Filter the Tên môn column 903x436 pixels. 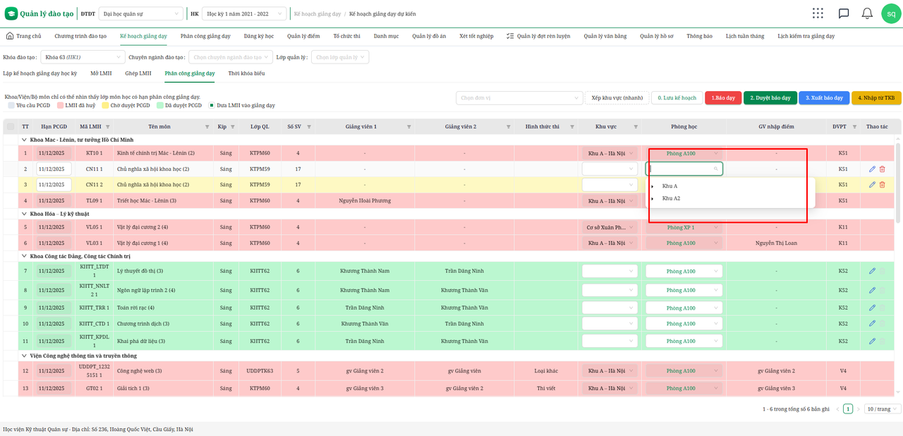(x=207, y=127)
